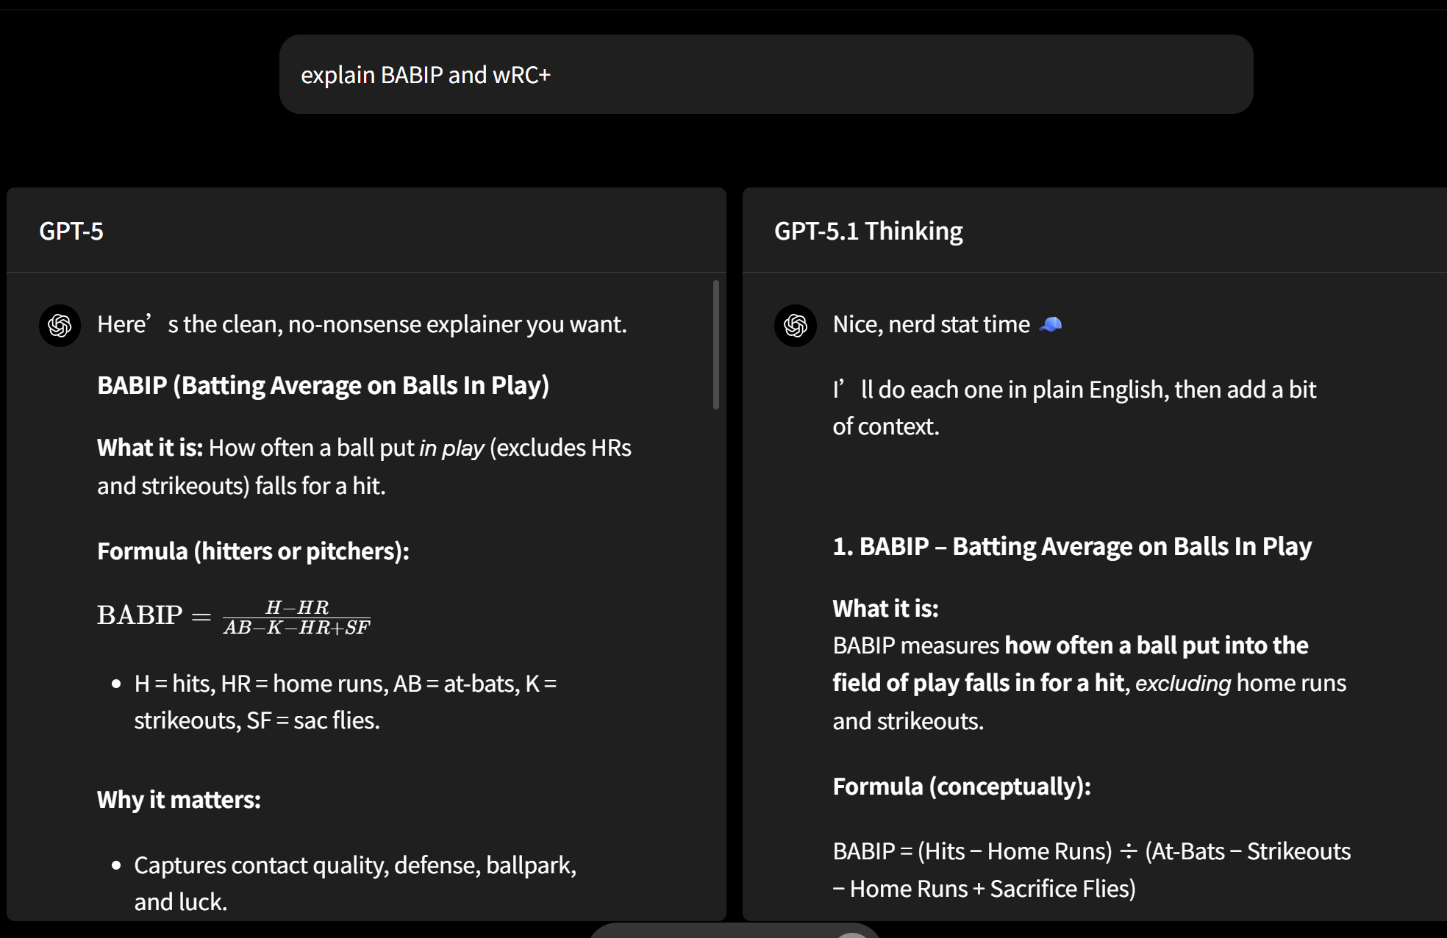Click the partially visible round send button
Viewport: 1447px width, 938px height.
(x=852, y=934)
